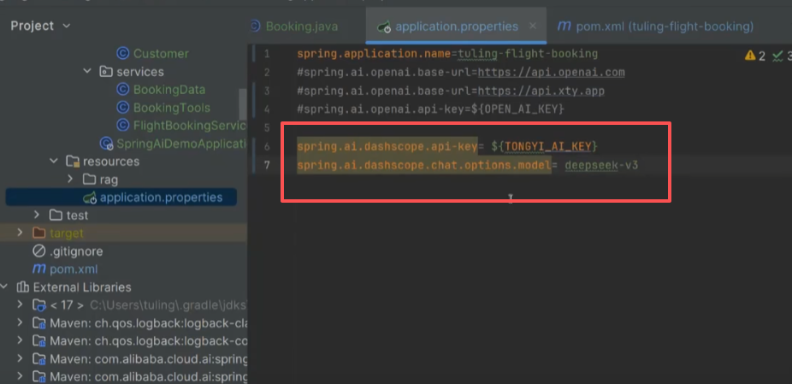The width and height of the screenshot is (792, 384).
Task: Click the project tree vertical scrollbar
Action: (x=243, y=104)
